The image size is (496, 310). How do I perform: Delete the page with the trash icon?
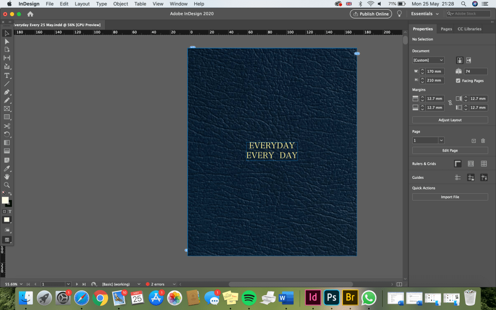coord(483,140)
